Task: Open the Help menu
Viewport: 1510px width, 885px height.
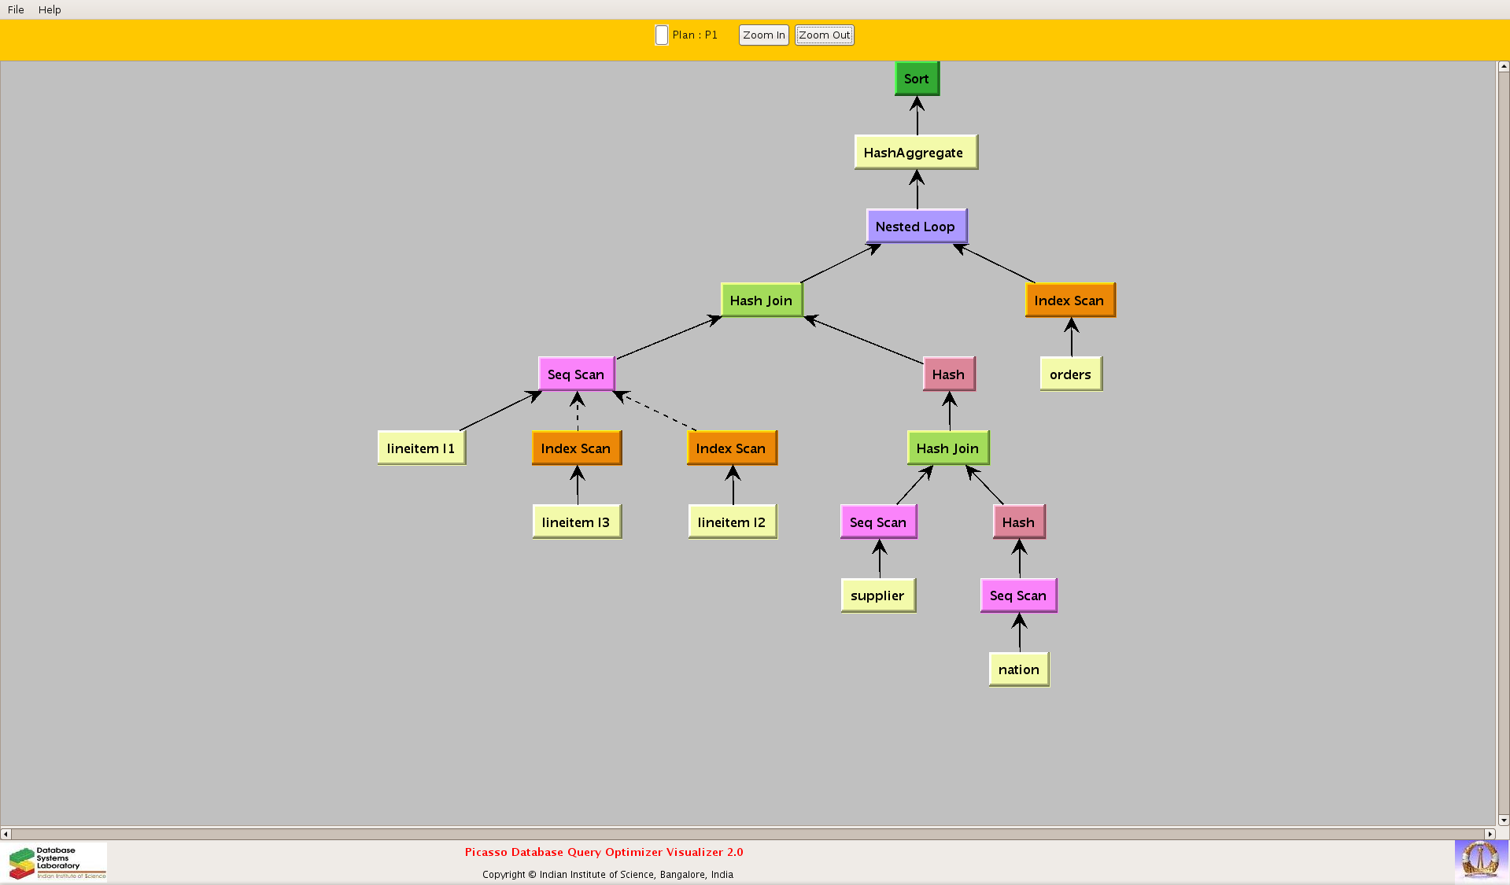Action: point(50,9)
